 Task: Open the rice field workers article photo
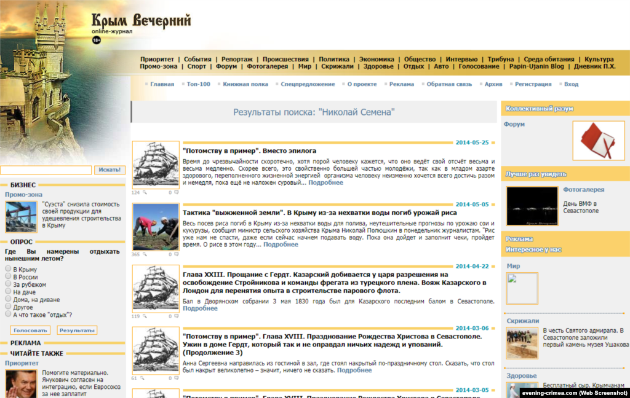pos(156,227)
